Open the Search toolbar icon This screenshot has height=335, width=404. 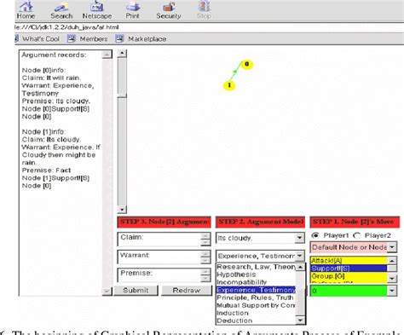coord(61,10)
